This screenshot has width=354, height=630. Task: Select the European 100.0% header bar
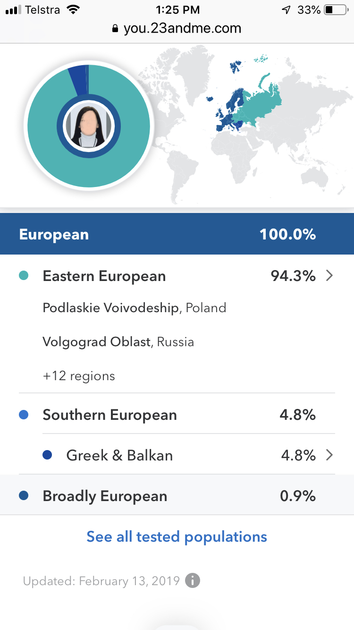(x=177, y=234)
